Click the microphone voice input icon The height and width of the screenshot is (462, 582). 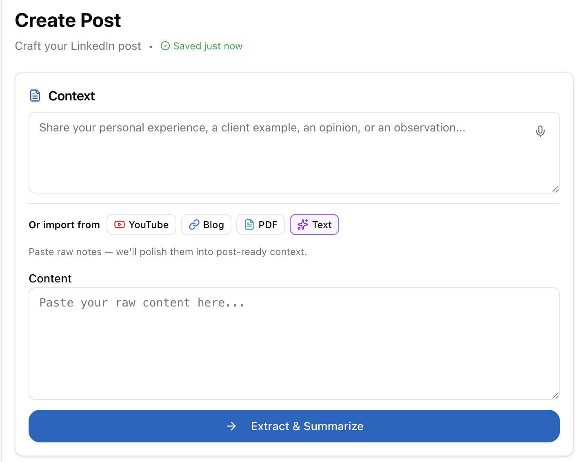pyautogui.click(x=540, y=131)
